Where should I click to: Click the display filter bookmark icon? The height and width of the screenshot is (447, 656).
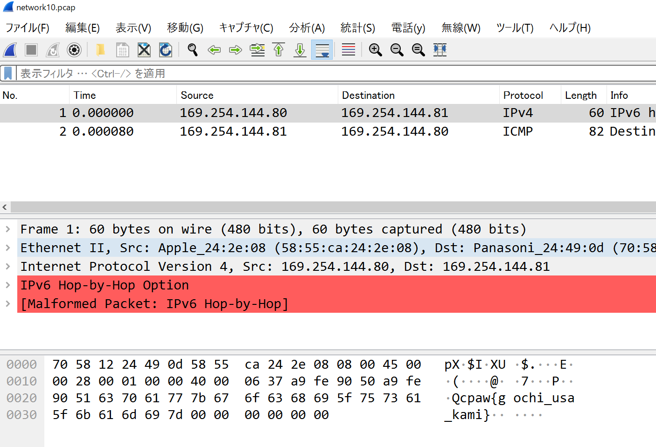(x=8, y=73)
